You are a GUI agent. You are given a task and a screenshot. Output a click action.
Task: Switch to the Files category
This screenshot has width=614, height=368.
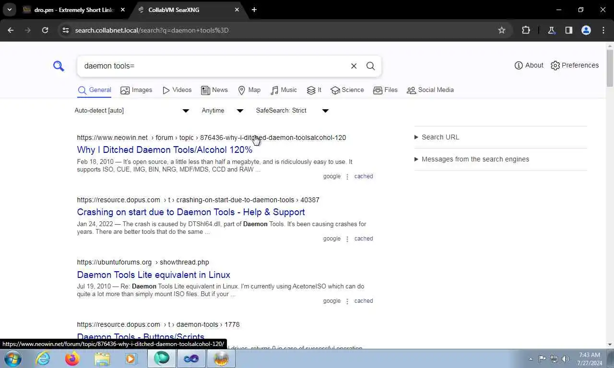[385, 90]
